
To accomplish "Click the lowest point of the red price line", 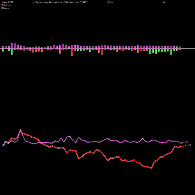I will pos(151,168).
